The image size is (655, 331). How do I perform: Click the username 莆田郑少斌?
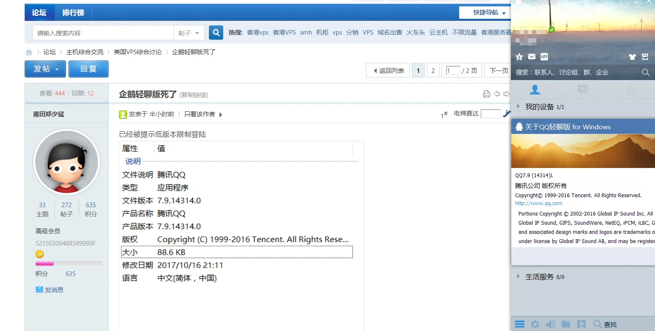tap(48, 114)
